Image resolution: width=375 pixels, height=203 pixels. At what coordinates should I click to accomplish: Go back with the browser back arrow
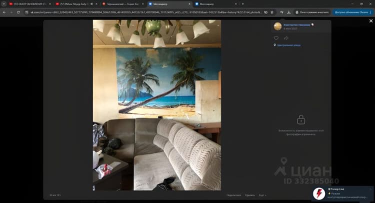tap(4, 12)
